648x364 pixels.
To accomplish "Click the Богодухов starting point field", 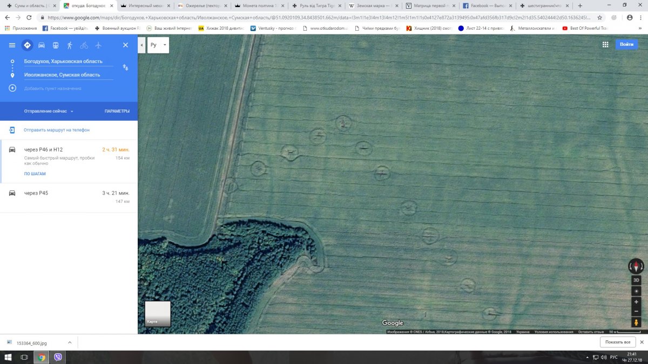I will click(67, 61).
